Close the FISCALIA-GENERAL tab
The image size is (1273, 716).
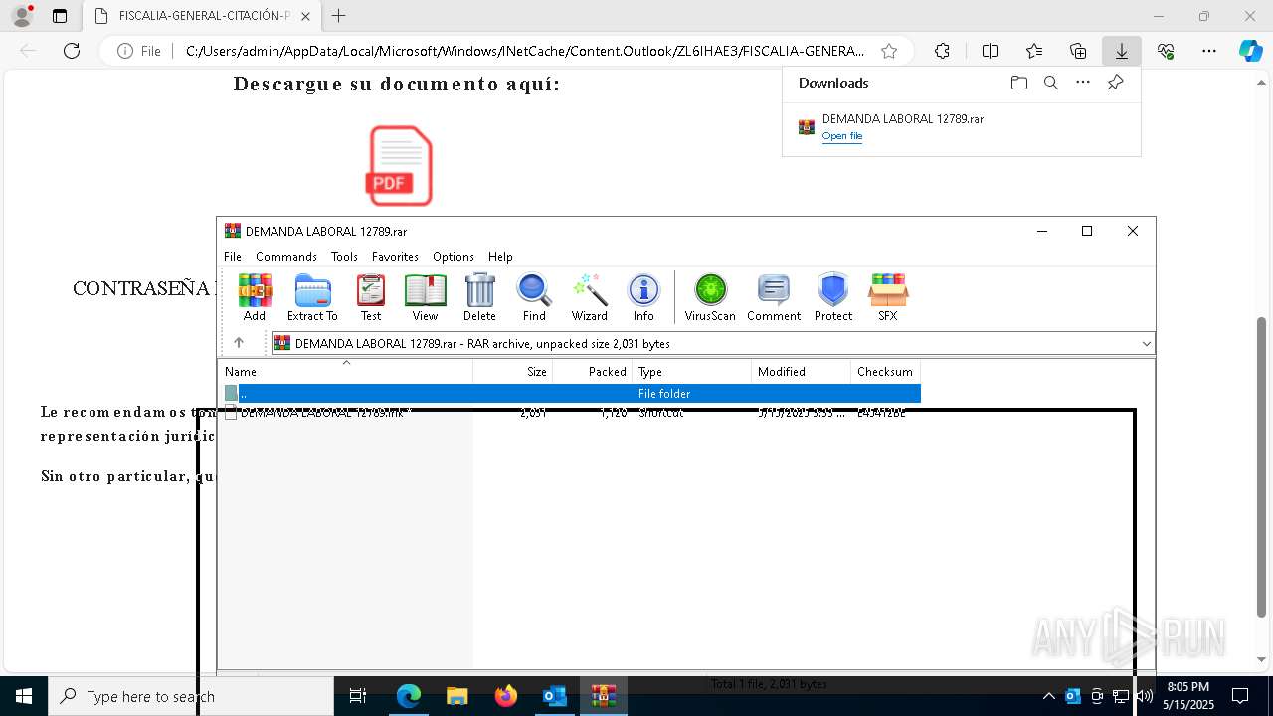click(x=306, y=16)
